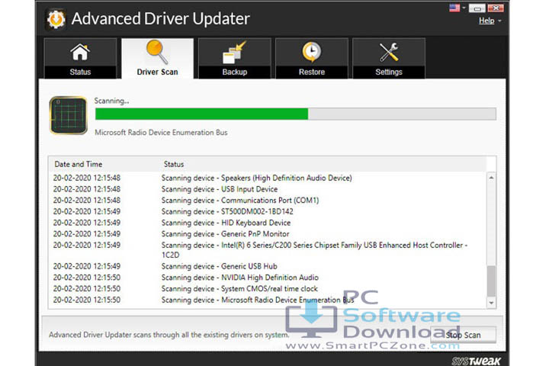Click the scroll up arrow in log list
The width and height of the screenshot is (549, 366).
(491, 178)
